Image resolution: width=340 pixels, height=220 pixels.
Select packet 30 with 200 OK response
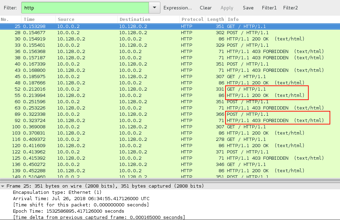coord(170,39)
